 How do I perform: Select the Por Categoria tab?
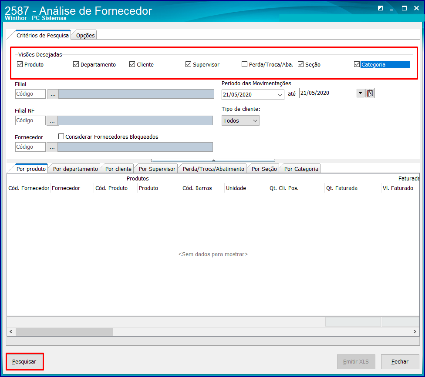coord(301,169)
